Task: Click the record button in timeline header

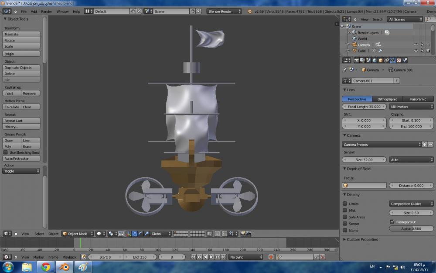Action: pyautogui.click(x=271, y=257)
